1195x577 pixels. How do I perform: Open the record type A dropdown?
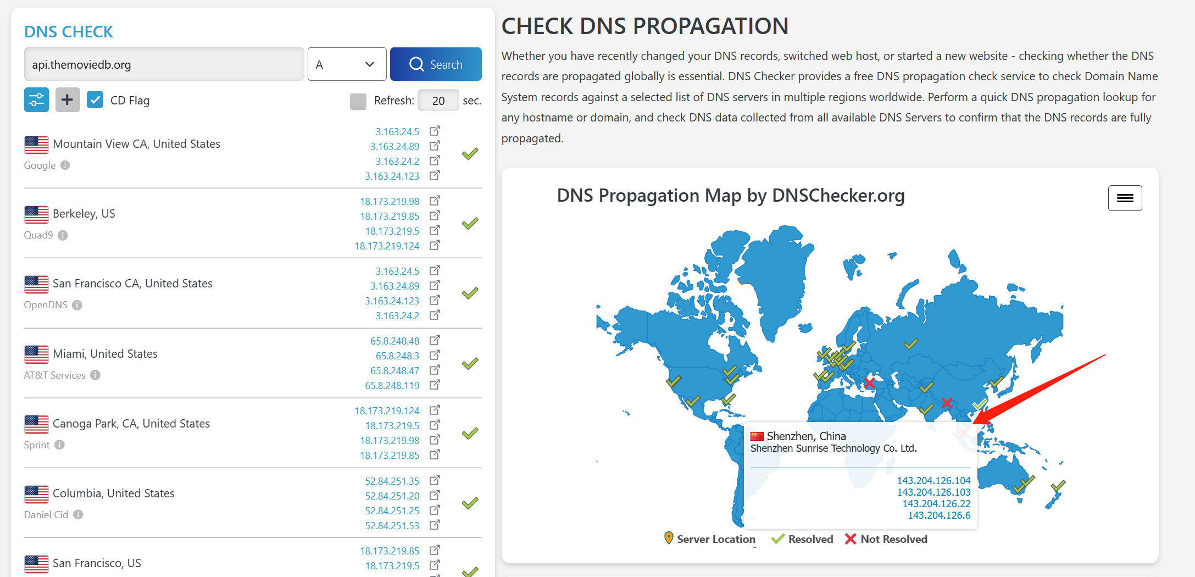point(347,64)
